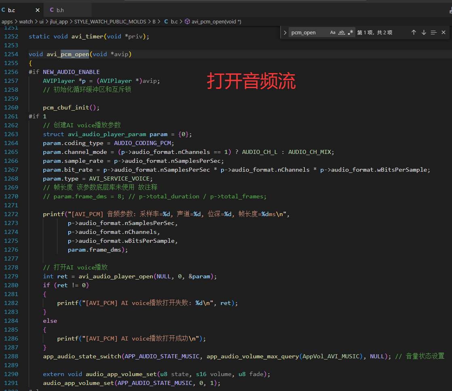Toggle Match Case in find widget
The image size is (452, 391).
pyautogui.click(x=333, y=33)
